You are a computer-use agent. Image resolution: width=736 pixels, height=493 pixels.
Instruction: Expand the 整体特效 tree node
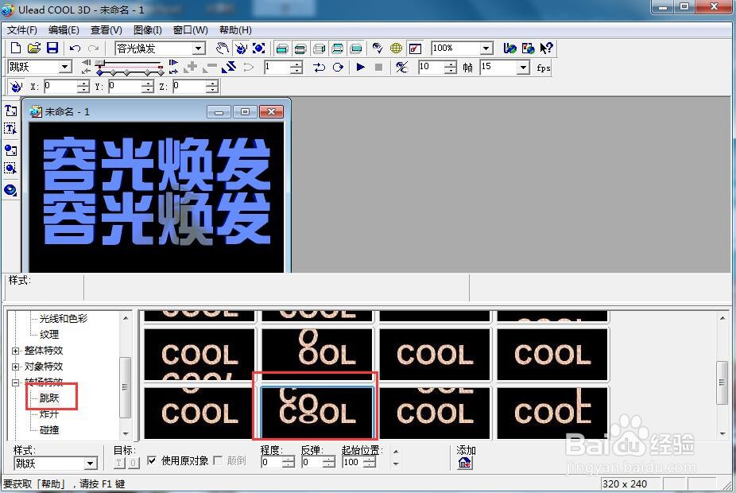tap(15, 351)
